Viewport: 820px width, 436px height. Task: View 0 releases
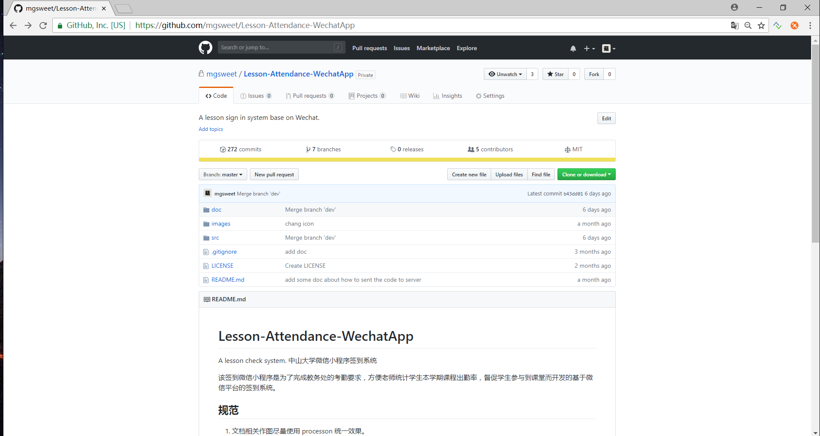coord(407,149)
